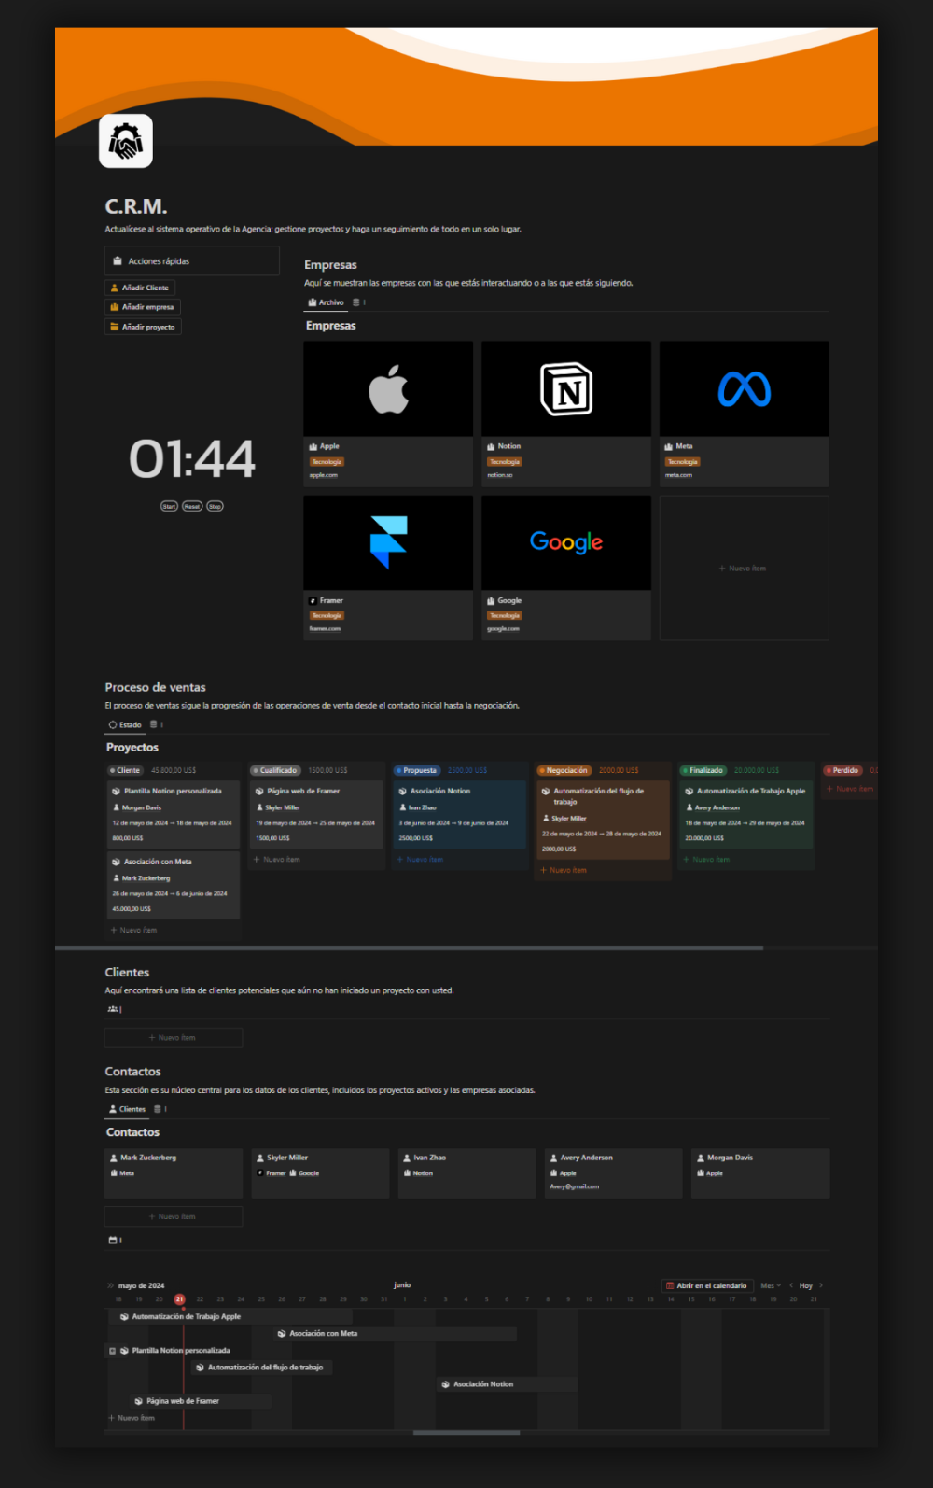Click the date 21 today marker on timeline
Viewport: 933px width, 1488px height.
pyautogui.click(x=180, y=1299)
